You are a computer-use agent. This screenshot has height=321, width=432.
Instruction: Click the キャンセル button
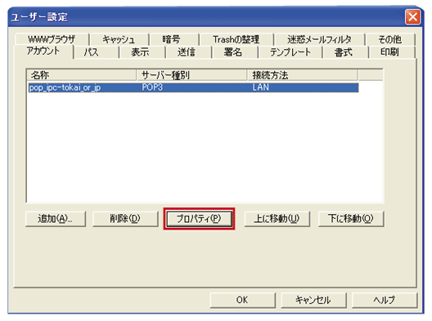(313, 300)
